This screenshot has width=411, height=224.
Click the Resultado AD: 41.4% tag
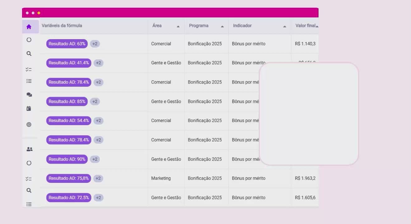point(69,63)
